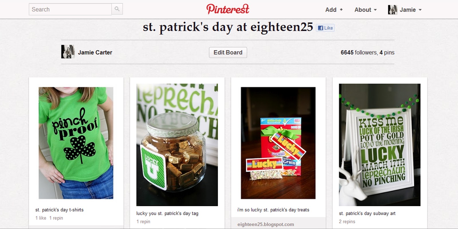Screen dimensions: 458x229
Task: Open the pinch proof t-shirt pin
Action: (76, 143)
